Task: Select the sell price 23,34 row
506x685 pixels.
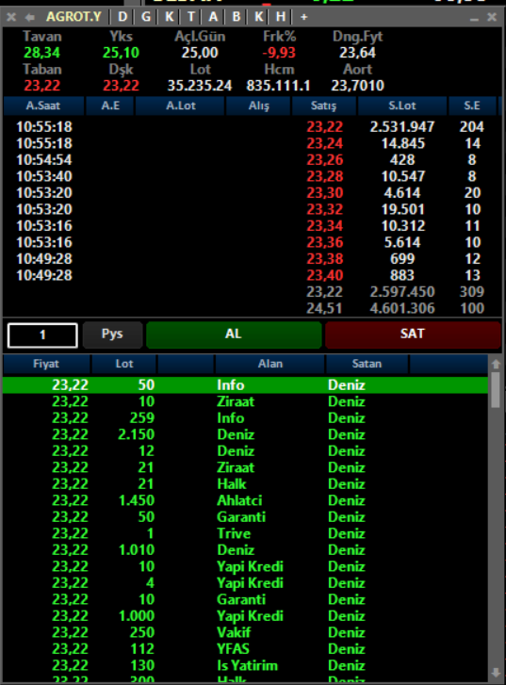Action: pos(325,226)
